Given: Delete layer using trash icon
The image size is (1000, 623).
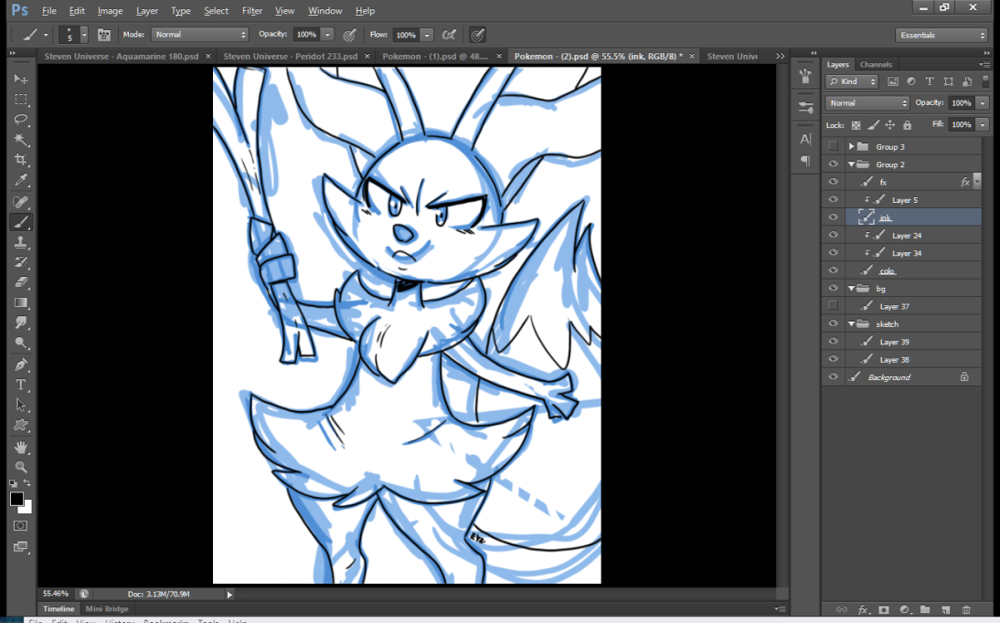Looking at the screenshot, I should coord(966,609).
